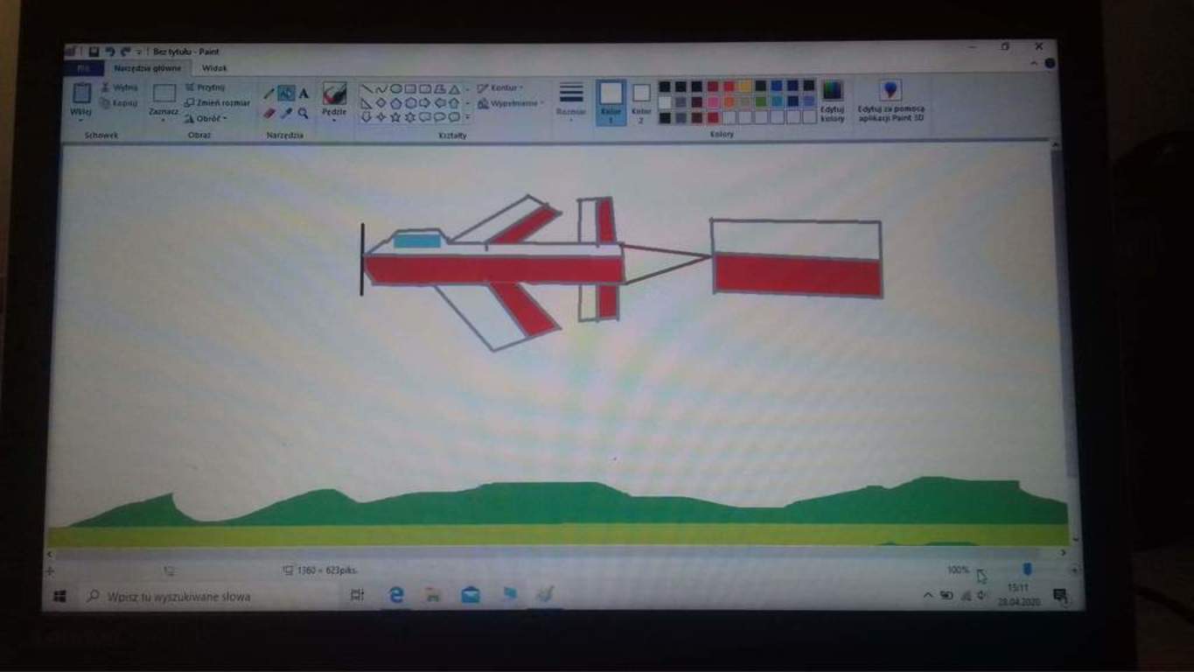Click the five-point star shape
This screenshot has height=672, width=1194.
(x=395, y=117)
